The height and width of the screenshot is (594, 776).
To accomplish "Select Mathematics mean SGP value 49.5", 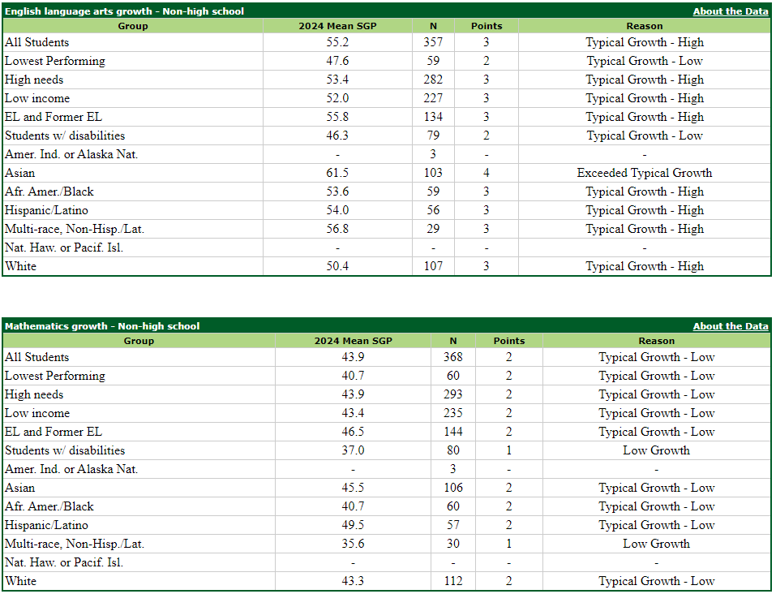I will pyautogui.click(x=353, y=525).
